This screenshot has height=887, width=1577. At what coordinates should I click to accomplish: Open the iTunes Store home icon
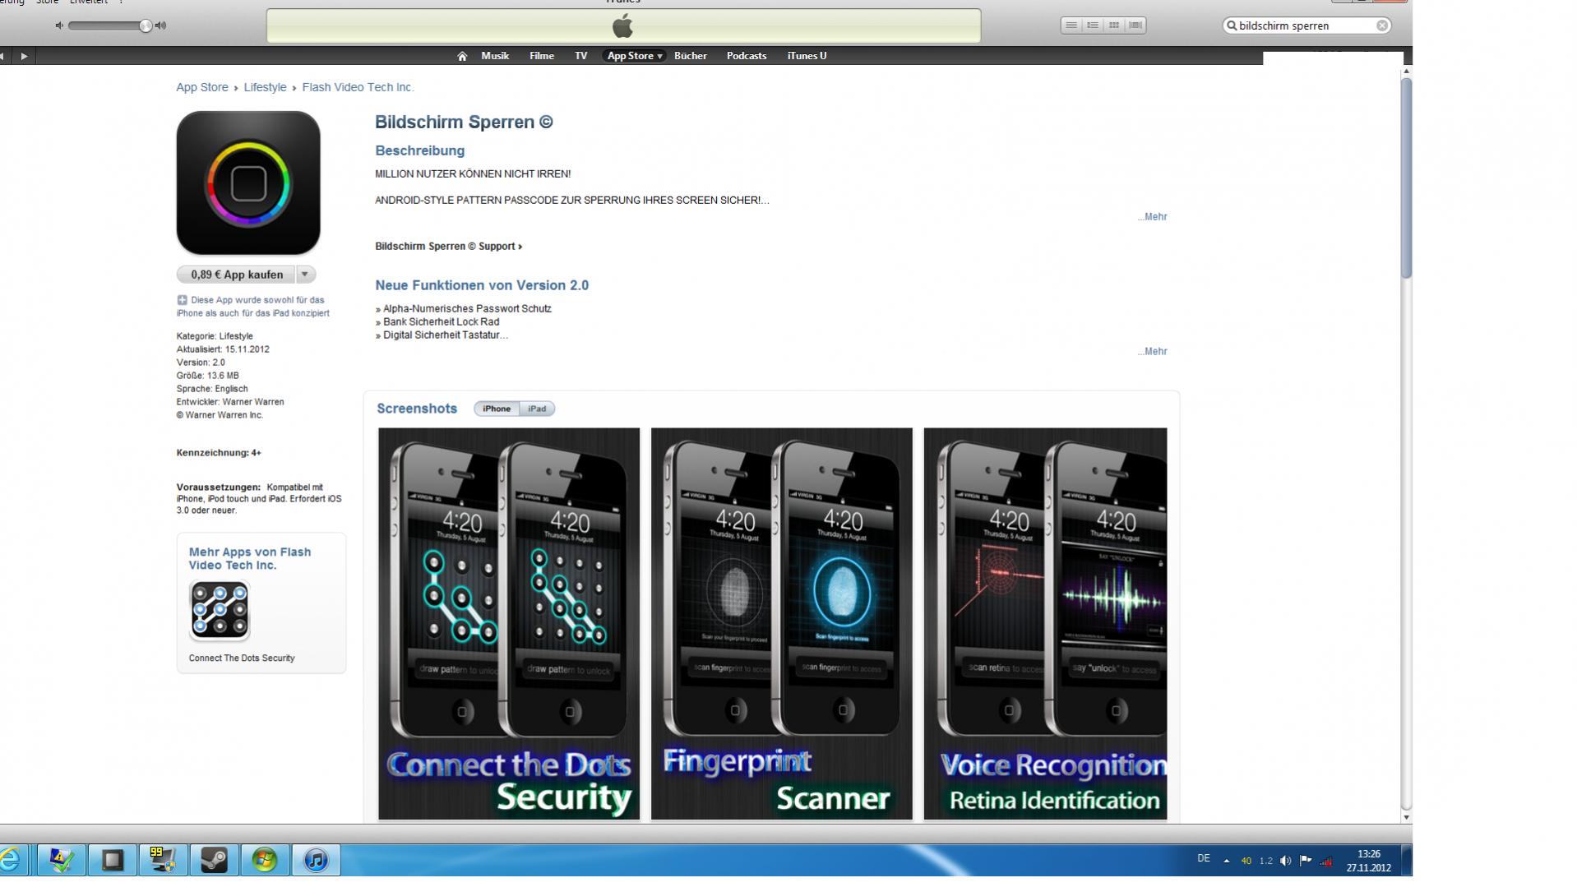click(x=462, y=56)
